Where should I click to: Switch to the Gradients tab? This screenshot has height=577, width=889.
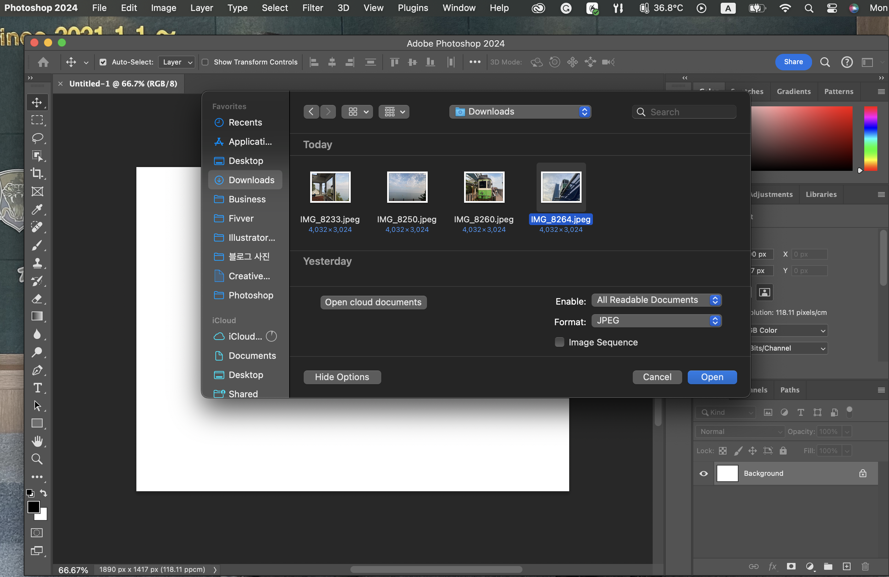794,91
